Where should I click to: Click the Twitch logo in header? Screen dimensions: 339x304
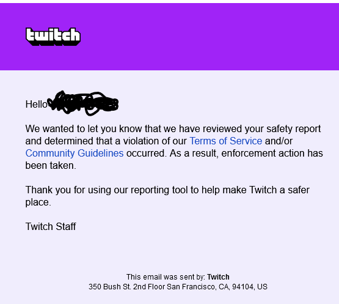53,37
